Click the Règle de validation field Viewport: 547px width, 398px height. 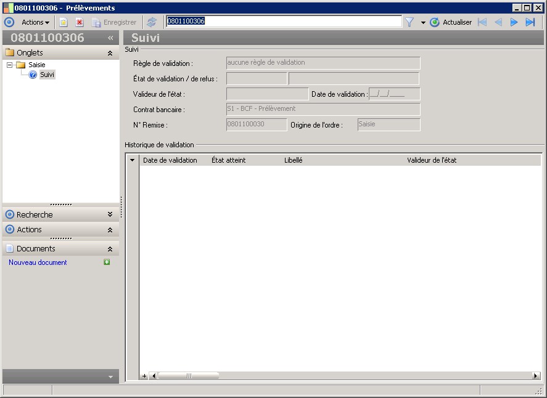323,63
